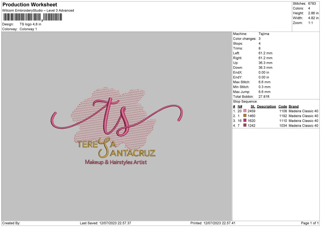Click the Makeup & Hairstyles Artist text
This screenshot has height=227, width=321.
116,162
